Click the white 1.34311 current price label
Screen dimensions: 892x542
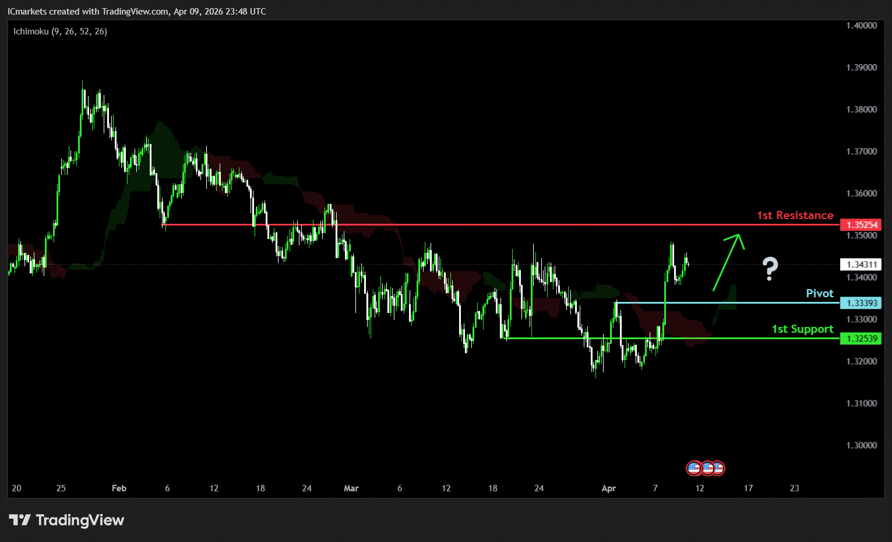tap(861, 265)
